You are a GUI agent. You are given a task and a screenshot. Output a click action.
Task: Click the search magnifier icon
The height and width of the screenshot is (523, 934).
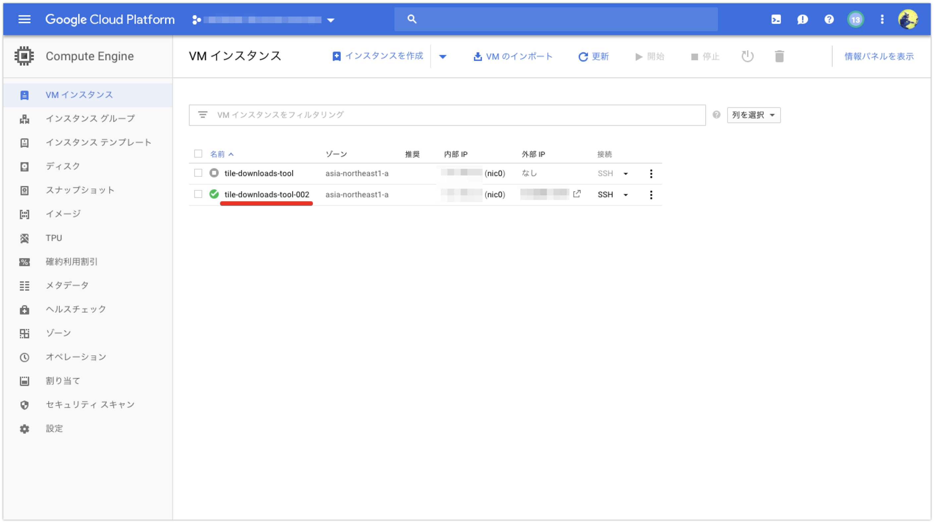[x=412, y=19]
